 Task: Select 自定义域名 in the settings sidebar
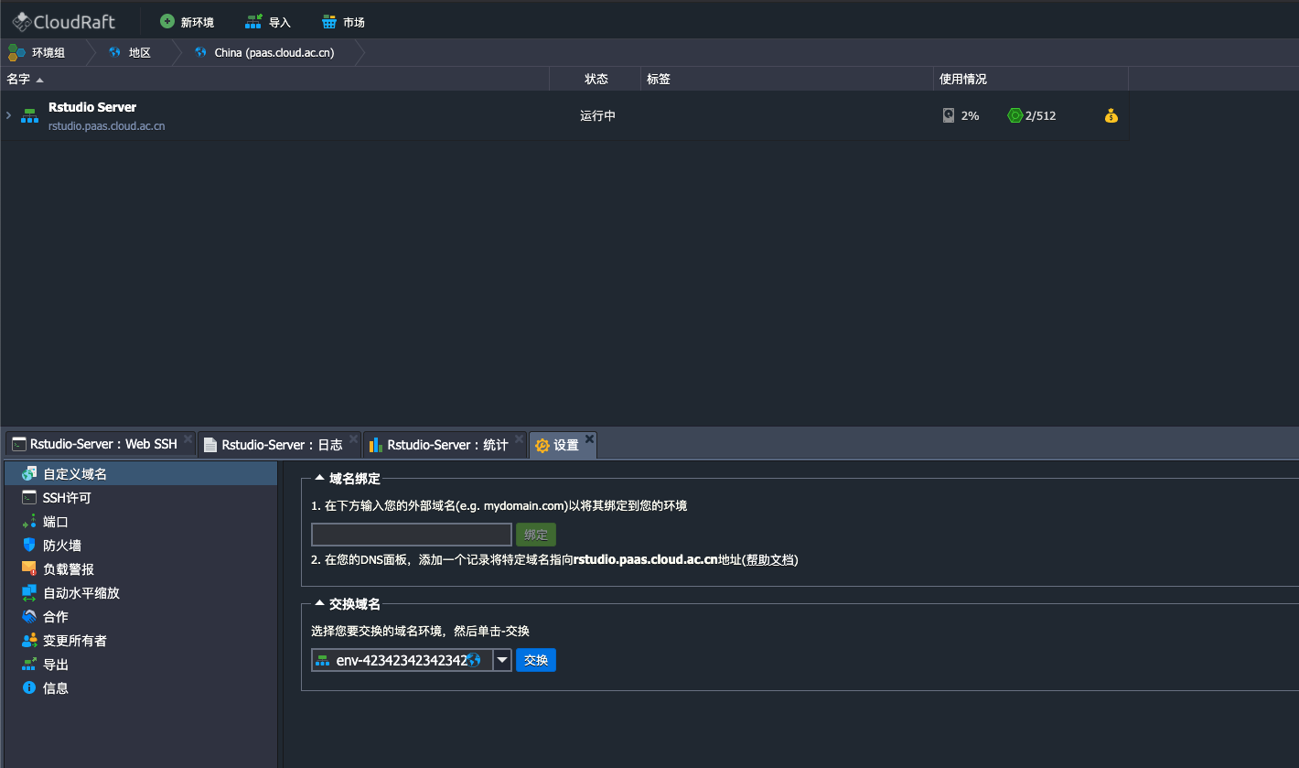tap(141, 474)
